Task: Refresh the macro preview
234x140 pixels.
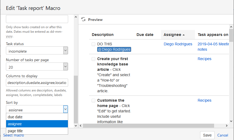Action: tap(83, 20)
